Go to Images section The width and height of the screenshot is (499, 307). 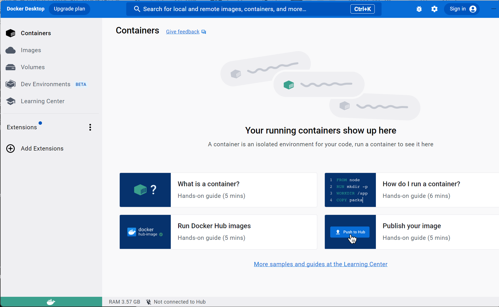coord(51,50)
